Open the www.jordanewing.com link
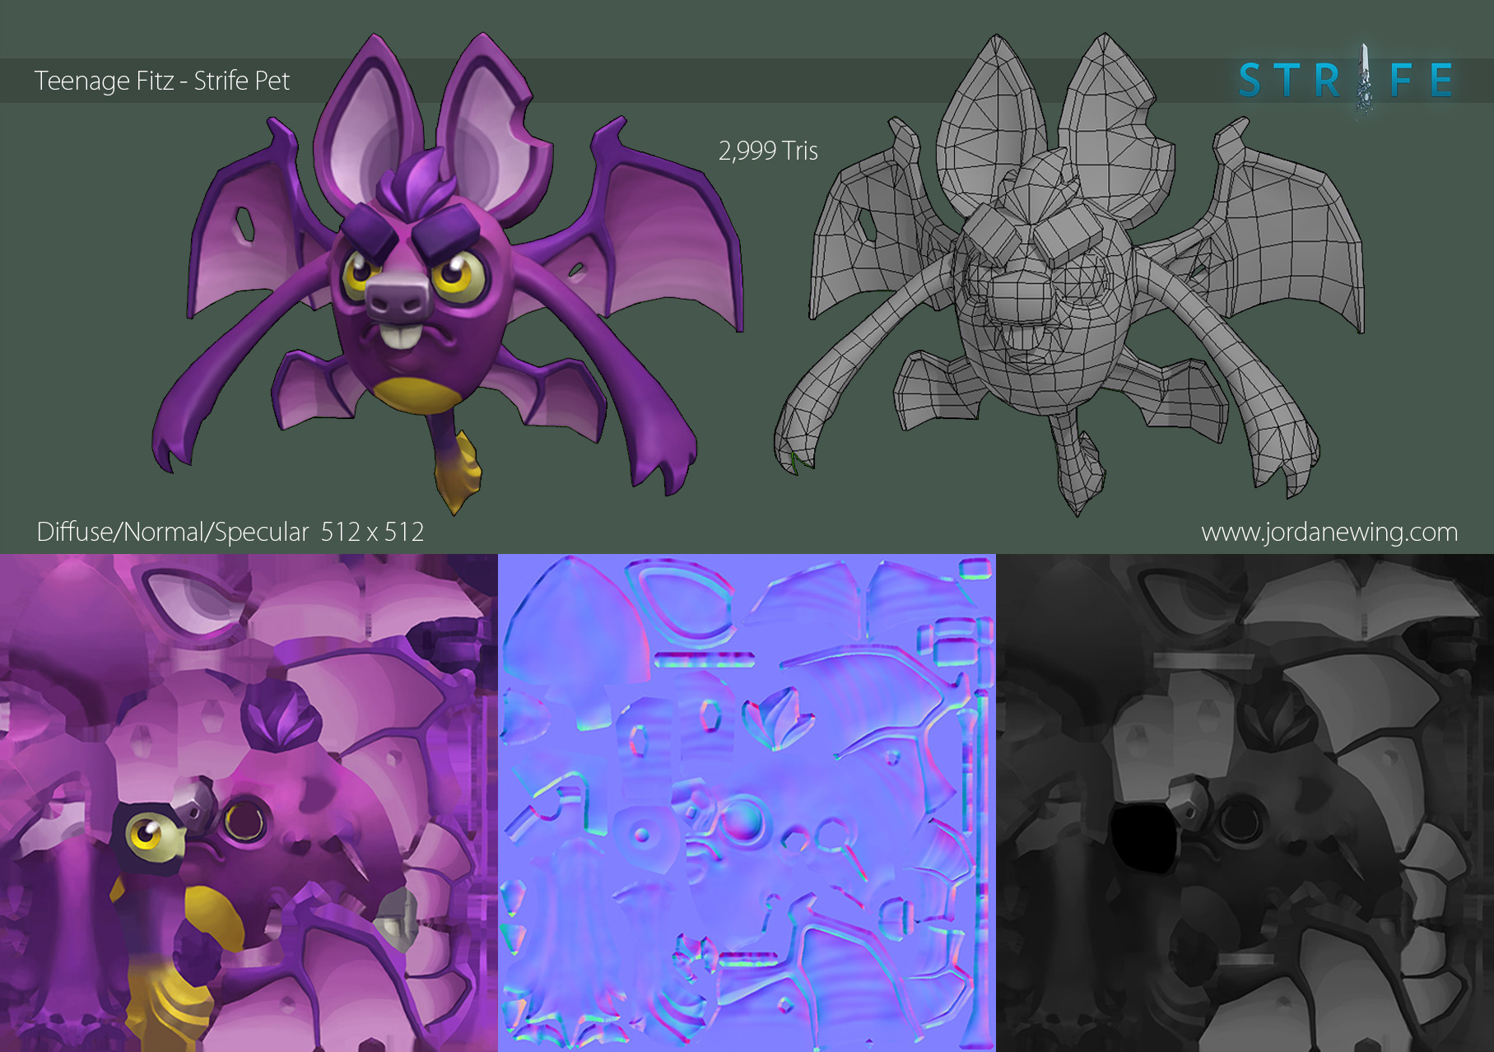This screenshot has height=1052, width=1494. tap(1329, 533)
